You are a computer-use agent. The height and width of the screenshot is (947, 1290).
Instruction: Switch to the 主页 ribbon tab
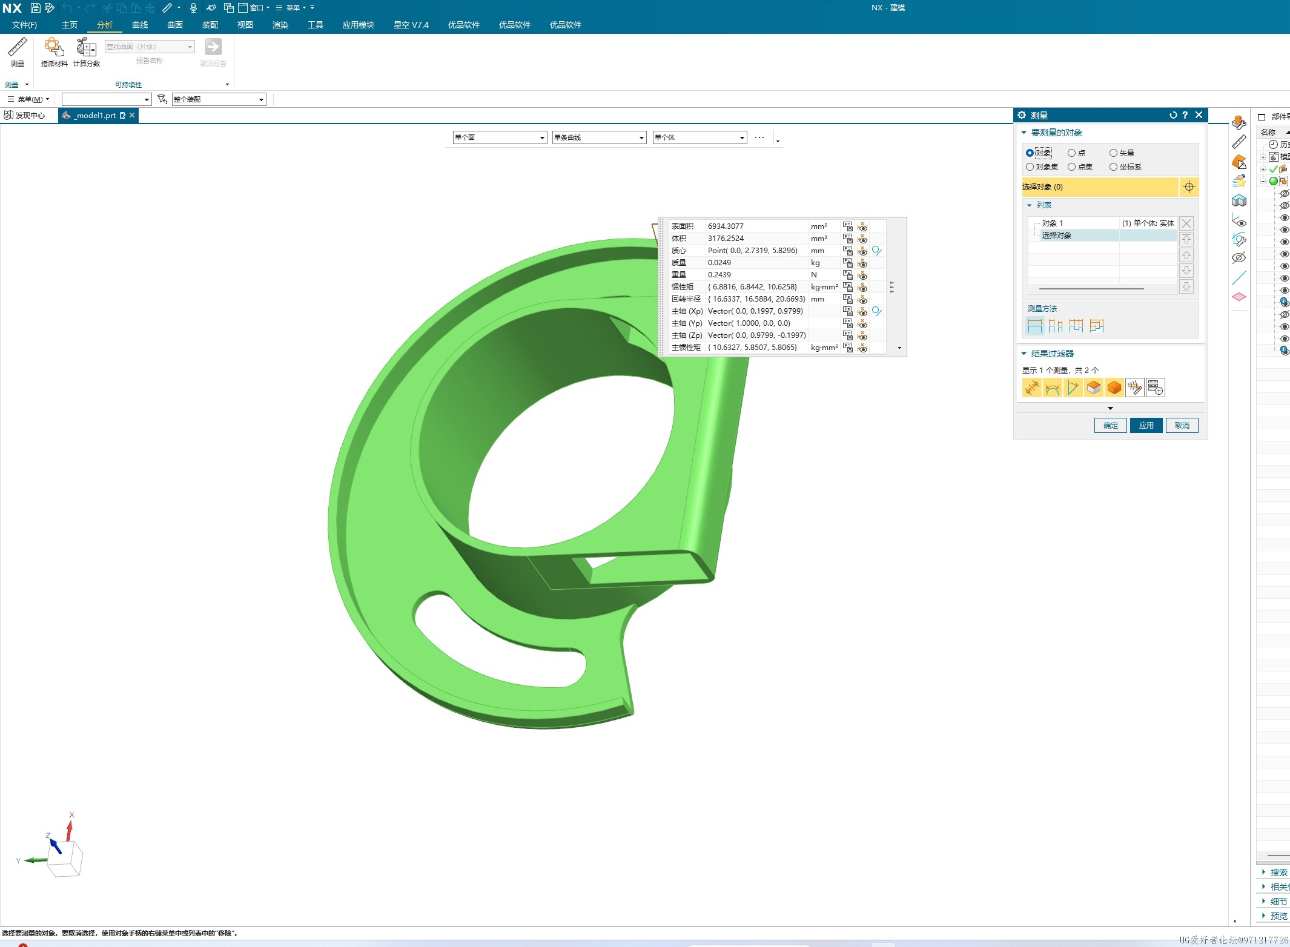pos(70,25)
